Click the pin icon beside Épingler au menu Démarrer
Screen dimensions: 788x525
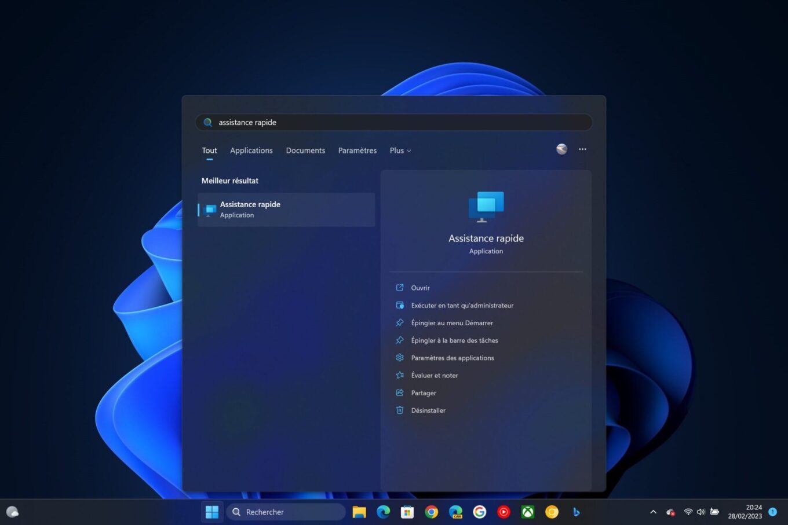[400, 323]
